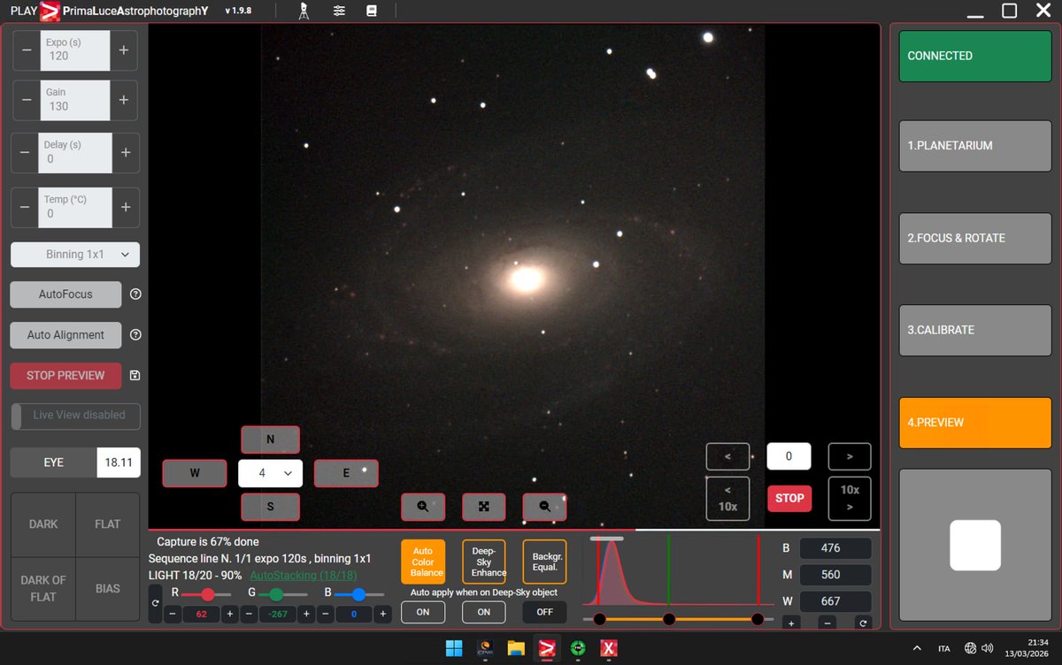Viewport: 1062px width, 665px height.
Task: Reset color balance with the refresh icon
Action: [x=156, y=604]
